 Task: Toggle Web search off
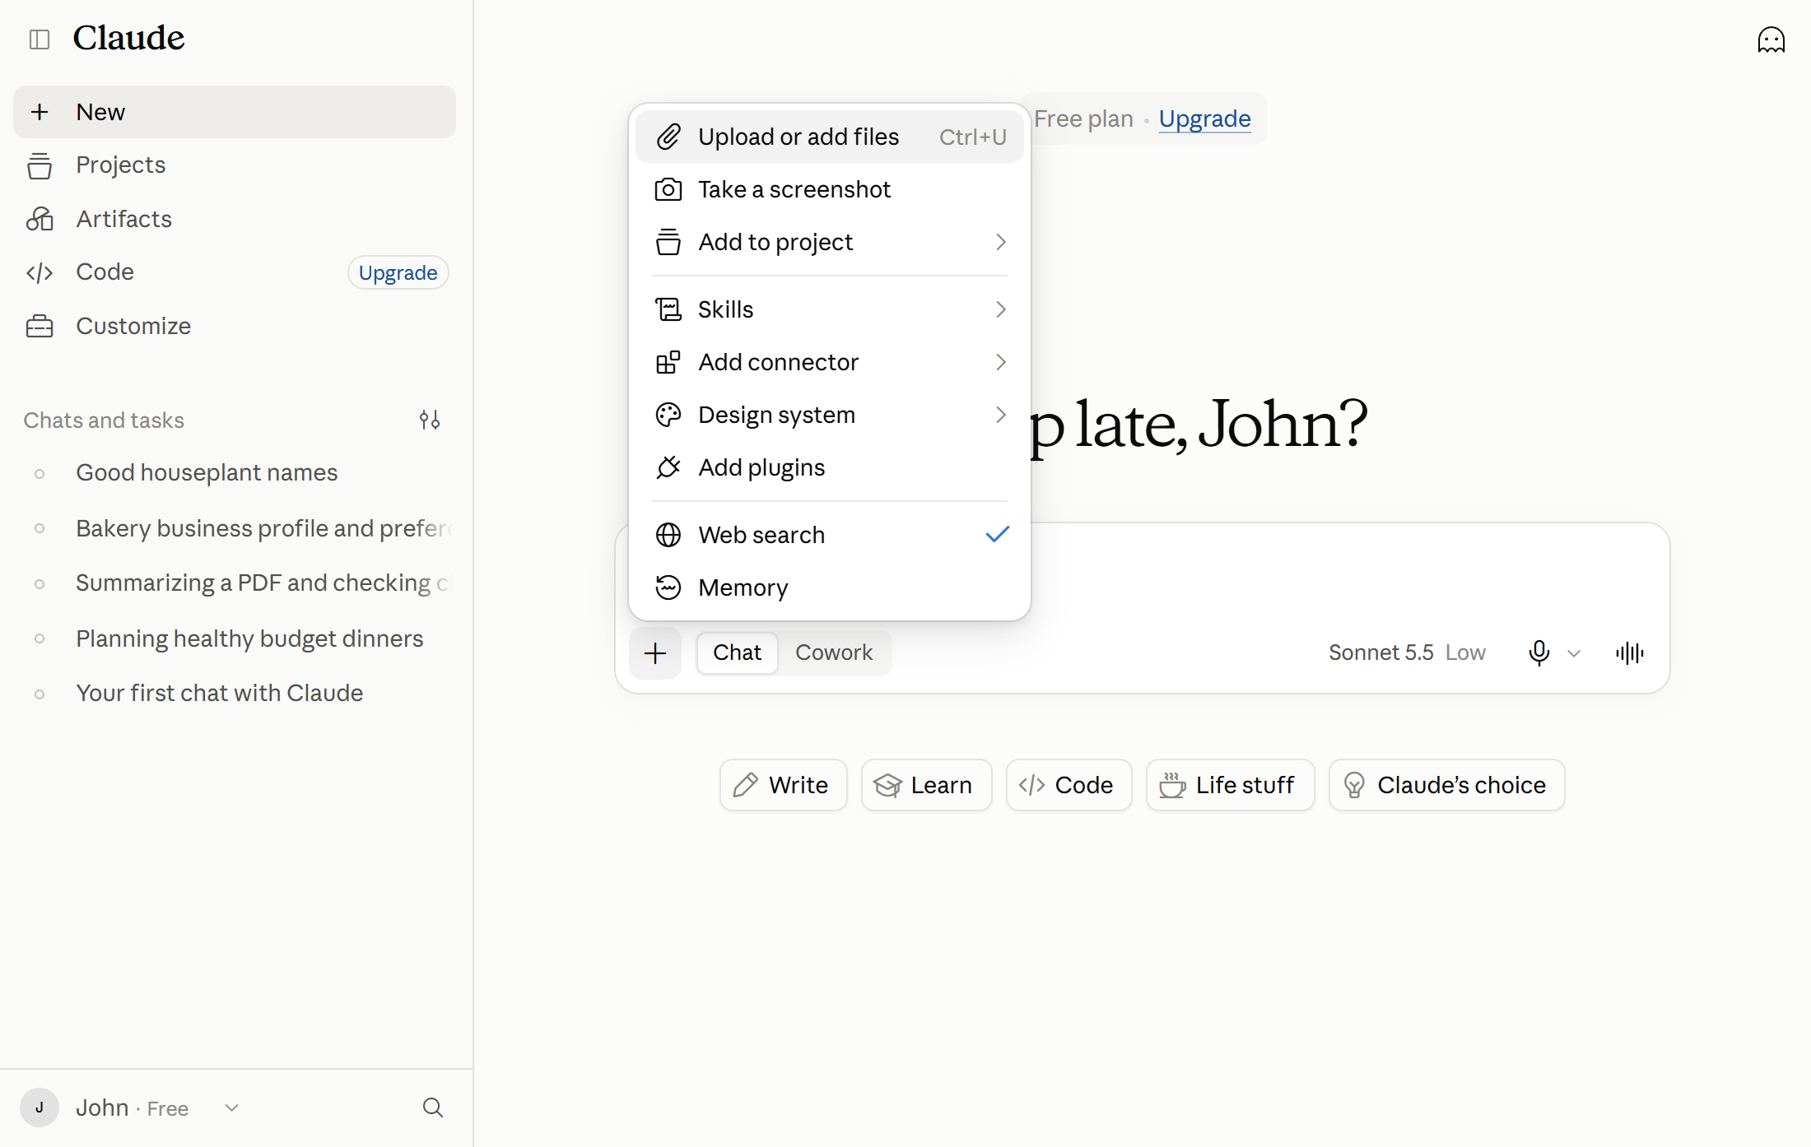point(829,535)
